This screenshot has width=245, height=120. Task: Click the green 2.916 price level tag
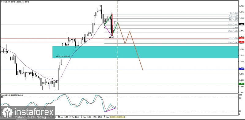pos(241,84)
